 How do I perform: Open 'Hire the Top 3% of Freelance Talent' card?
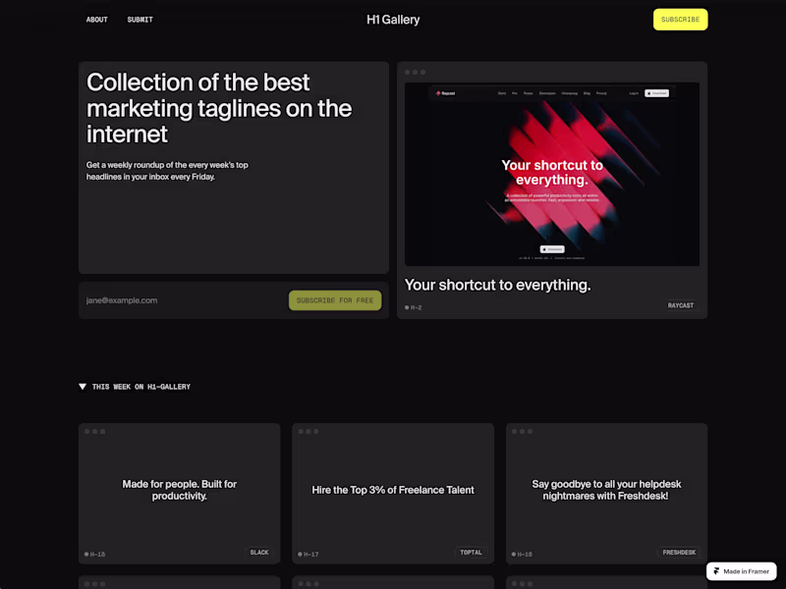[x=393, y=494]
